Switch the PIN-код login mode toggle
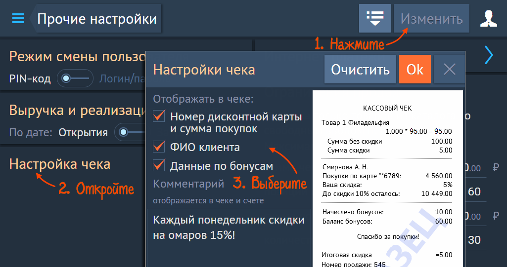Screen dimensions: 507x267 coord(75,78)
